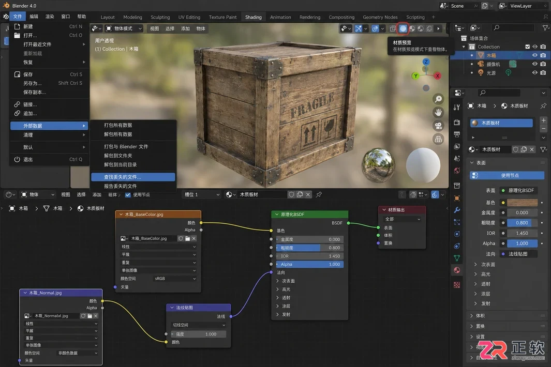551x367 pixels.
Task: Disable 木箱 in renders camera icon
Action: [x=543, y=55]
